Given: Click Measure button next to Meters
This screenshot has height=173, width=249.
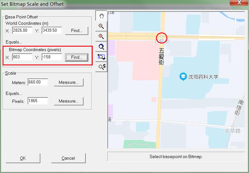Looking at the screenshot, I should (69, 83).
